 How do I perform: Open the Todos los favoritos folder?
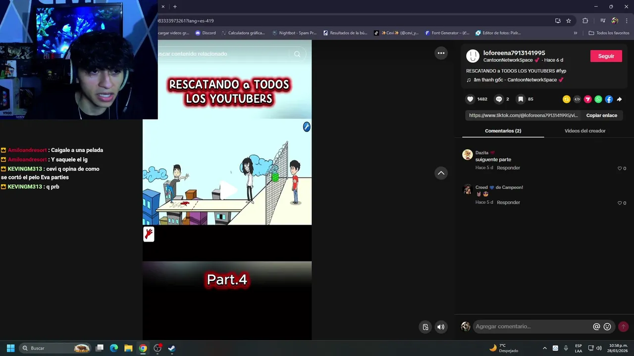pyautogui.click(x=609, y=33)
